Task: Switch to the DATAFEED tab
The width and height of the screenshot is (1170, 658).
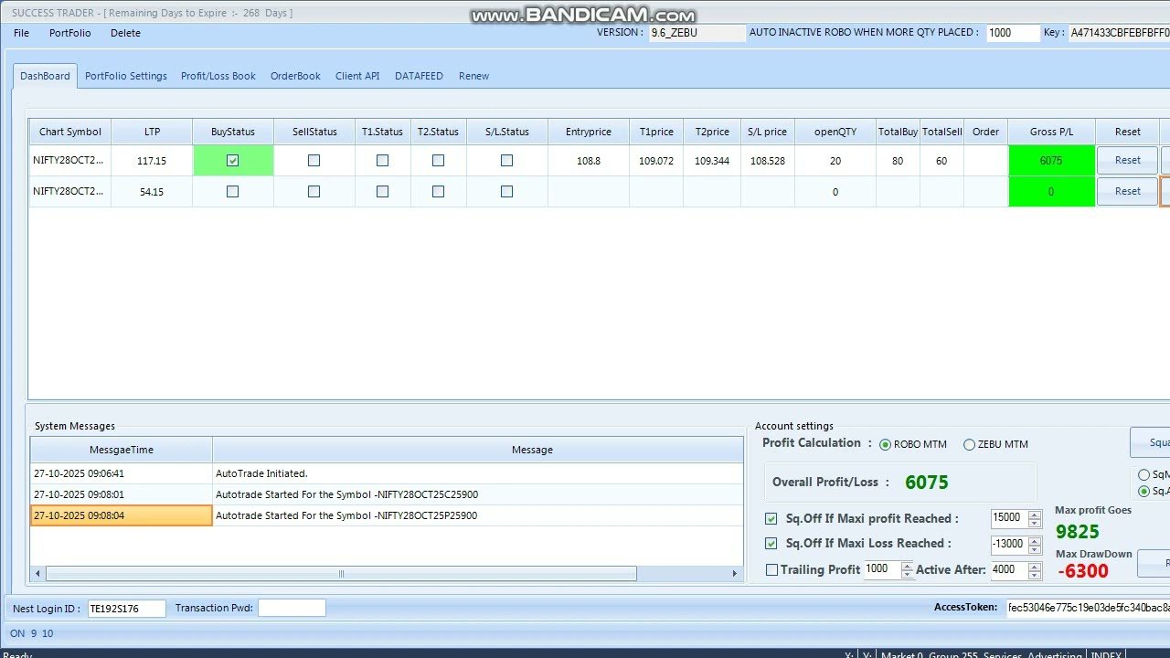Action: pos(419,76)
